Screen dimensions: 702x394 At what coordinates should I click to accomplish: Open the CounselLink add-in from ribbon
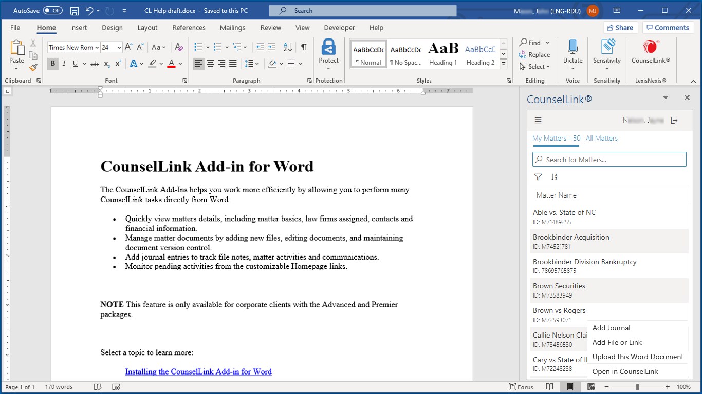[x=651, y=52]
